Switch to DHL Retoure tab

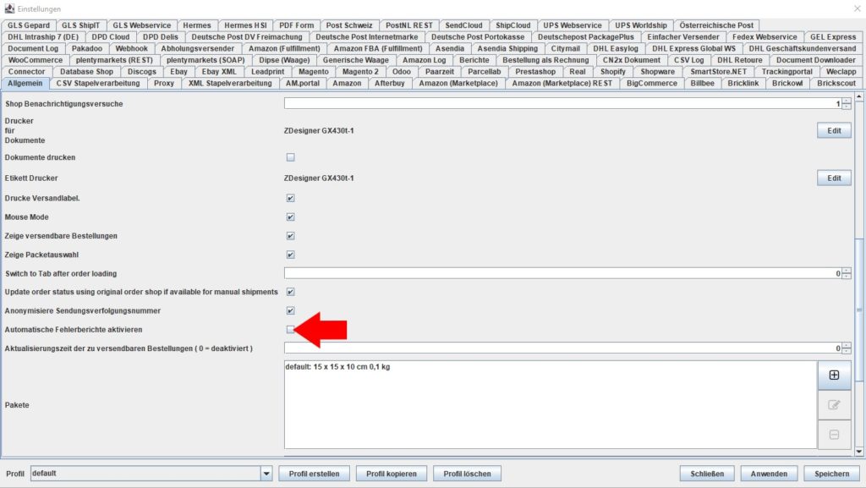coord(739,60)
